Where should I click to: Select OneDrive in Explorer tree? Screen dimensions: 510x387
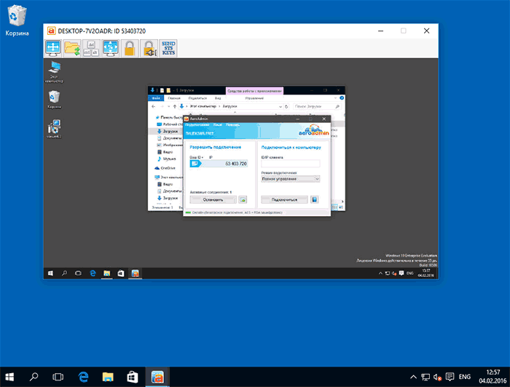click(x=165, y=168)
